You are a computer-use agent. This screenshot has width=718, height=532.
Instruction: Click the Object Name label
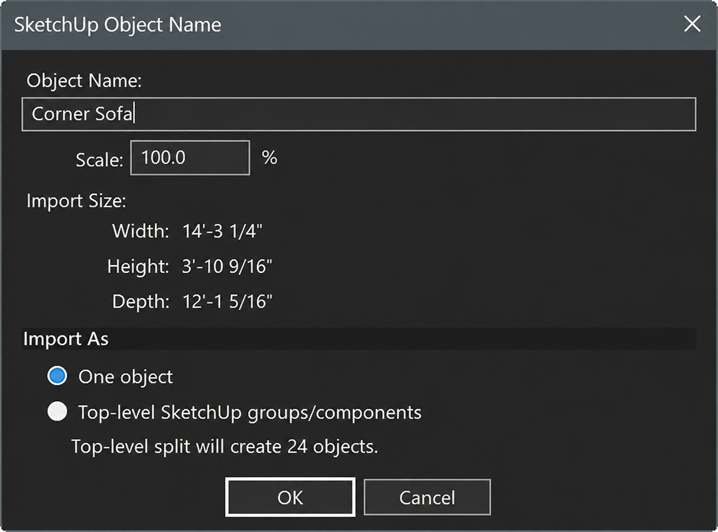[84, 81]
